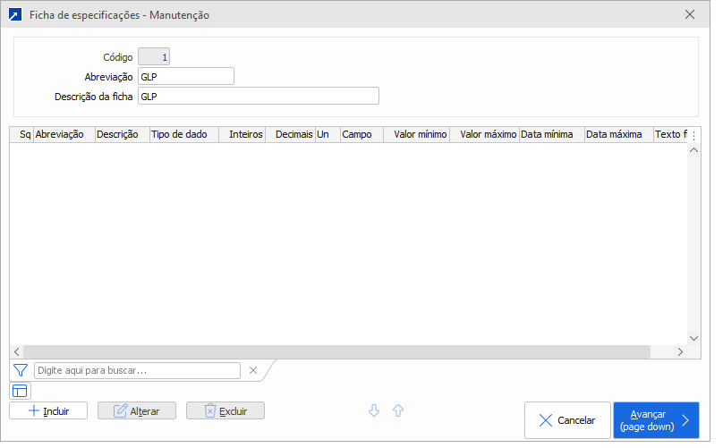This screenshot has height=448, width=723.
Task: Sort by Tipo de dado column header
Action: (x=183, y=135)
